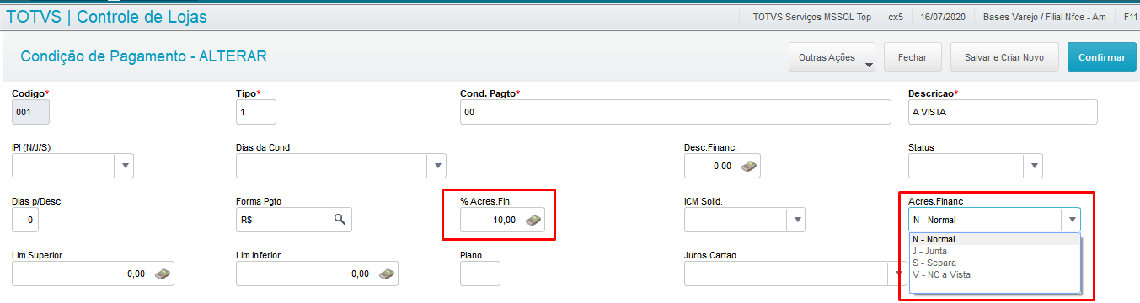This screenshot has width=1140, height=303.
Task: Choose S - Separa option
Action: (x=994, y=263)
